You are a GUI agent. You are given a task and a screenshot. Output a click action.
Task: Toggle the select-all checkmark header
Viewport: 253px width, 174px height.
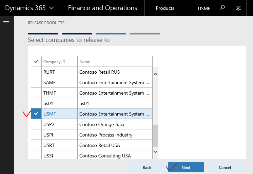pyautogui.click(x=36, y=61)
